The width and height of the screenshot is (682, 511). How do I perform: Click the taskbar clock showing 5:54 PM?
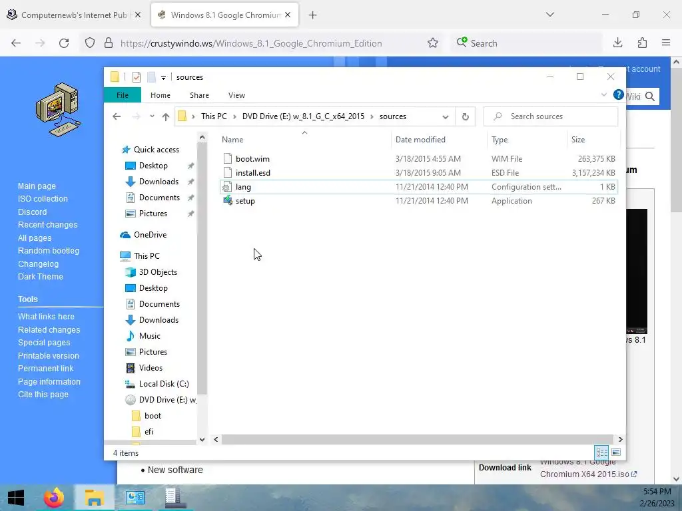coord(656,492)
